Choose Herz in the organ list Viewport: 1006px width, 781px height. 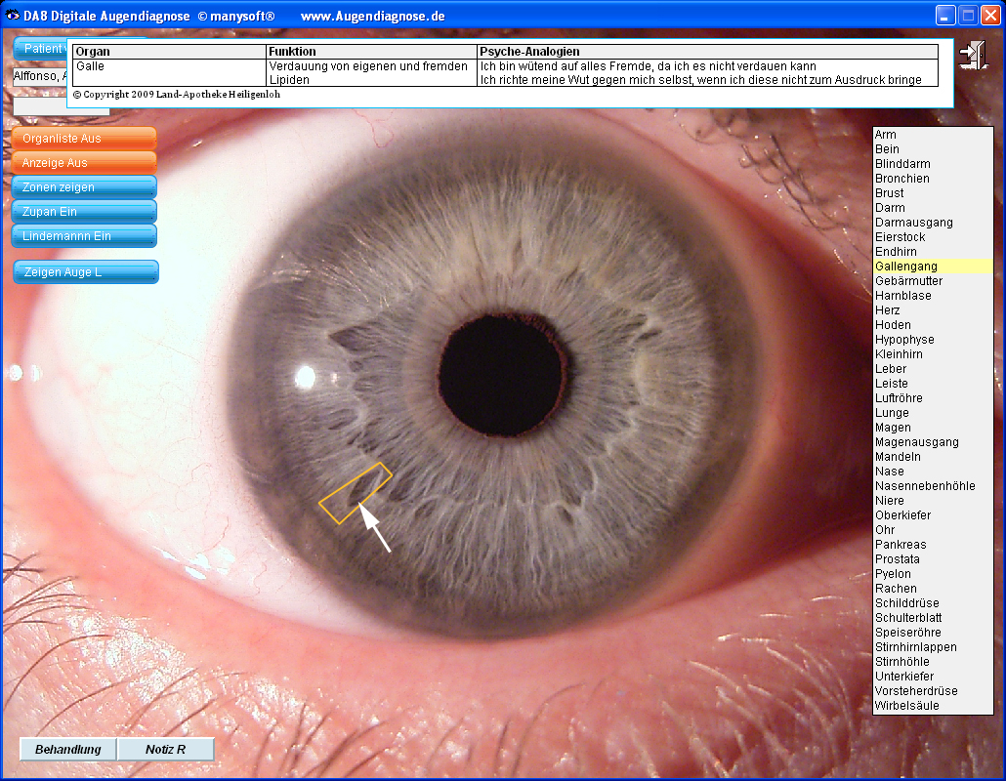[x=888, y=310]
